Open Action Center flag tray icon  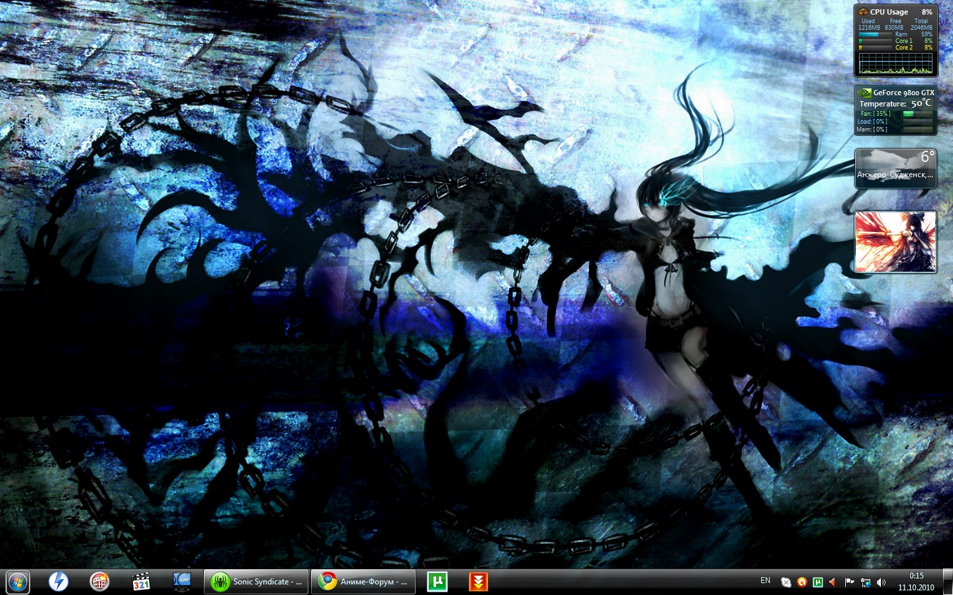pos(849,582)
